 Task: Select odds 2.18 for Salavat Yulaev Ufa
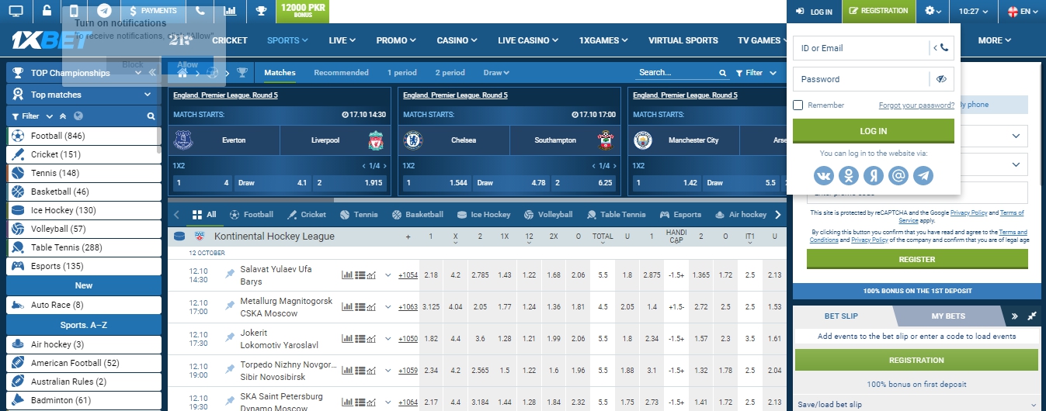tap(431, 275)
